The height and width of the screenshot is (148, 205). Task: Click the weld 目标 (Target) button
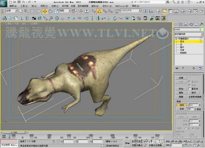coord(182,109)
